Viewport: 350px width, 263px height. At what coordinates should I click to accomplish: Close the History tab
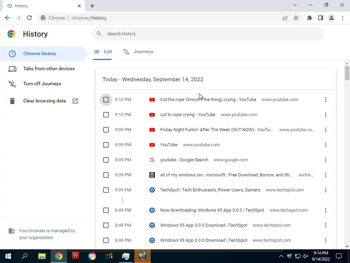click(79, 6)
